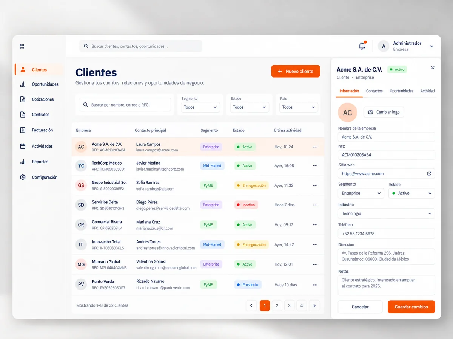This screenshot has height=339, width=453.
Task: Expand the Estado filter dropdown
Action: tap(250, 107)
